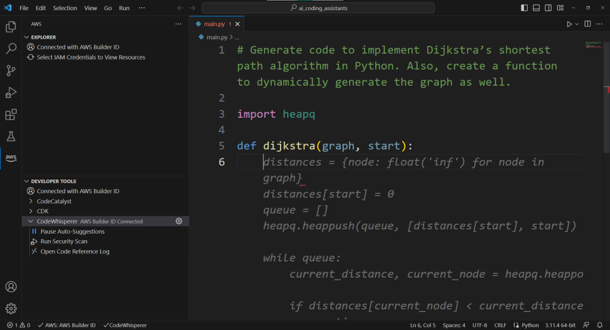Image resolution: width=610 pixels, height=330 pixels.
Task: Open the Selection menu
Action: point(65,8)
